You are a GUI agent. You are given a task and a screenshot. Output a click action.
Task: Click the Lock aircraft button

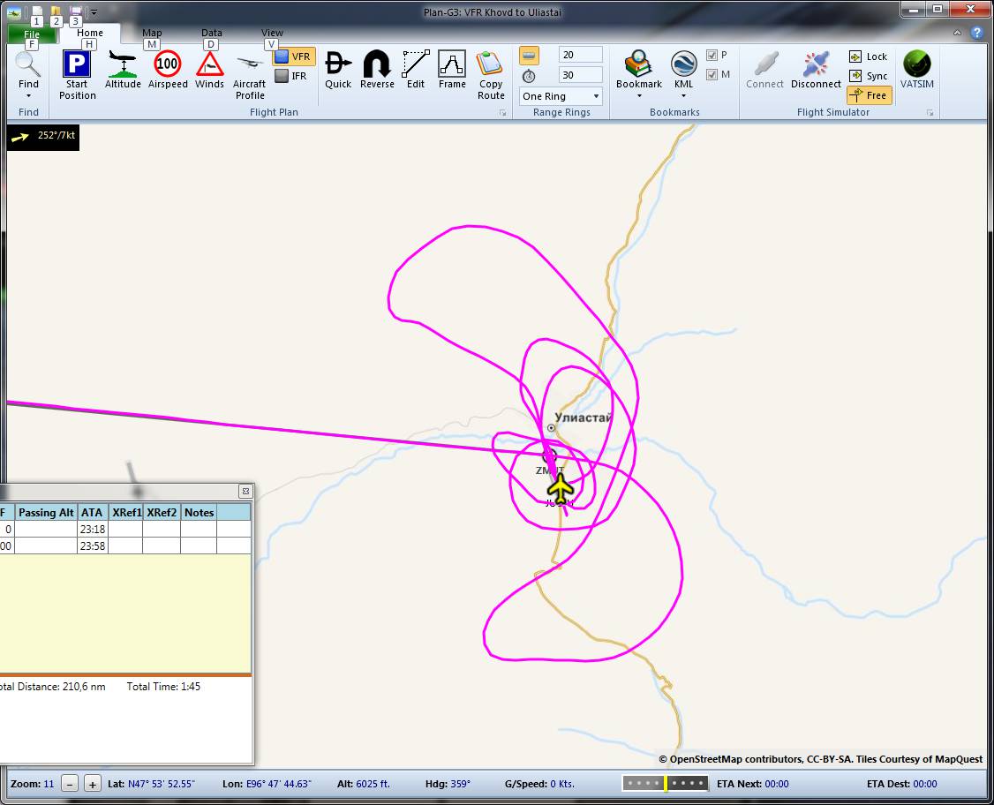coord(869,56)
